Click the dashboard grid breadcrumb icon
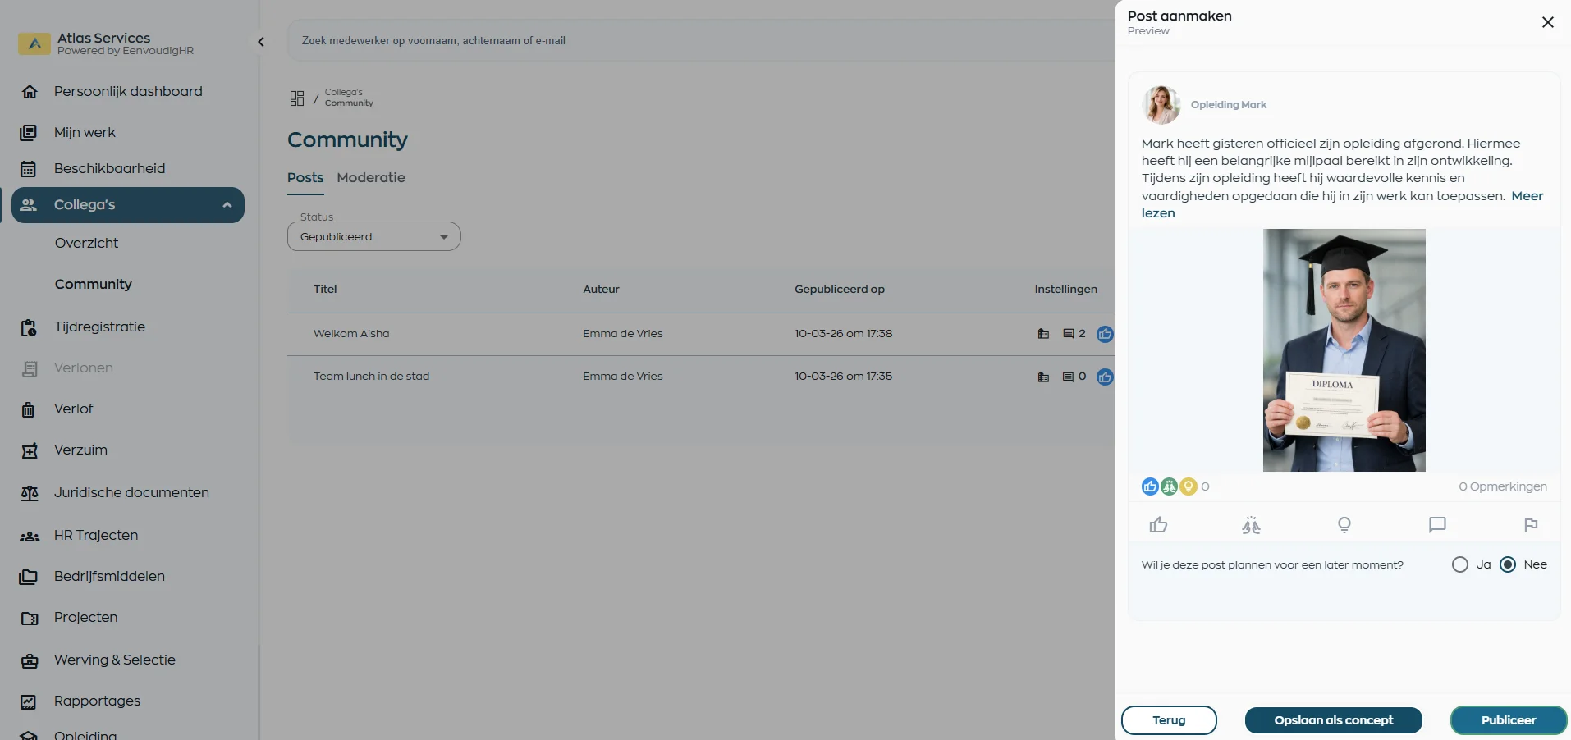The height and width of the screenshot is (740, 1571). 297,98
